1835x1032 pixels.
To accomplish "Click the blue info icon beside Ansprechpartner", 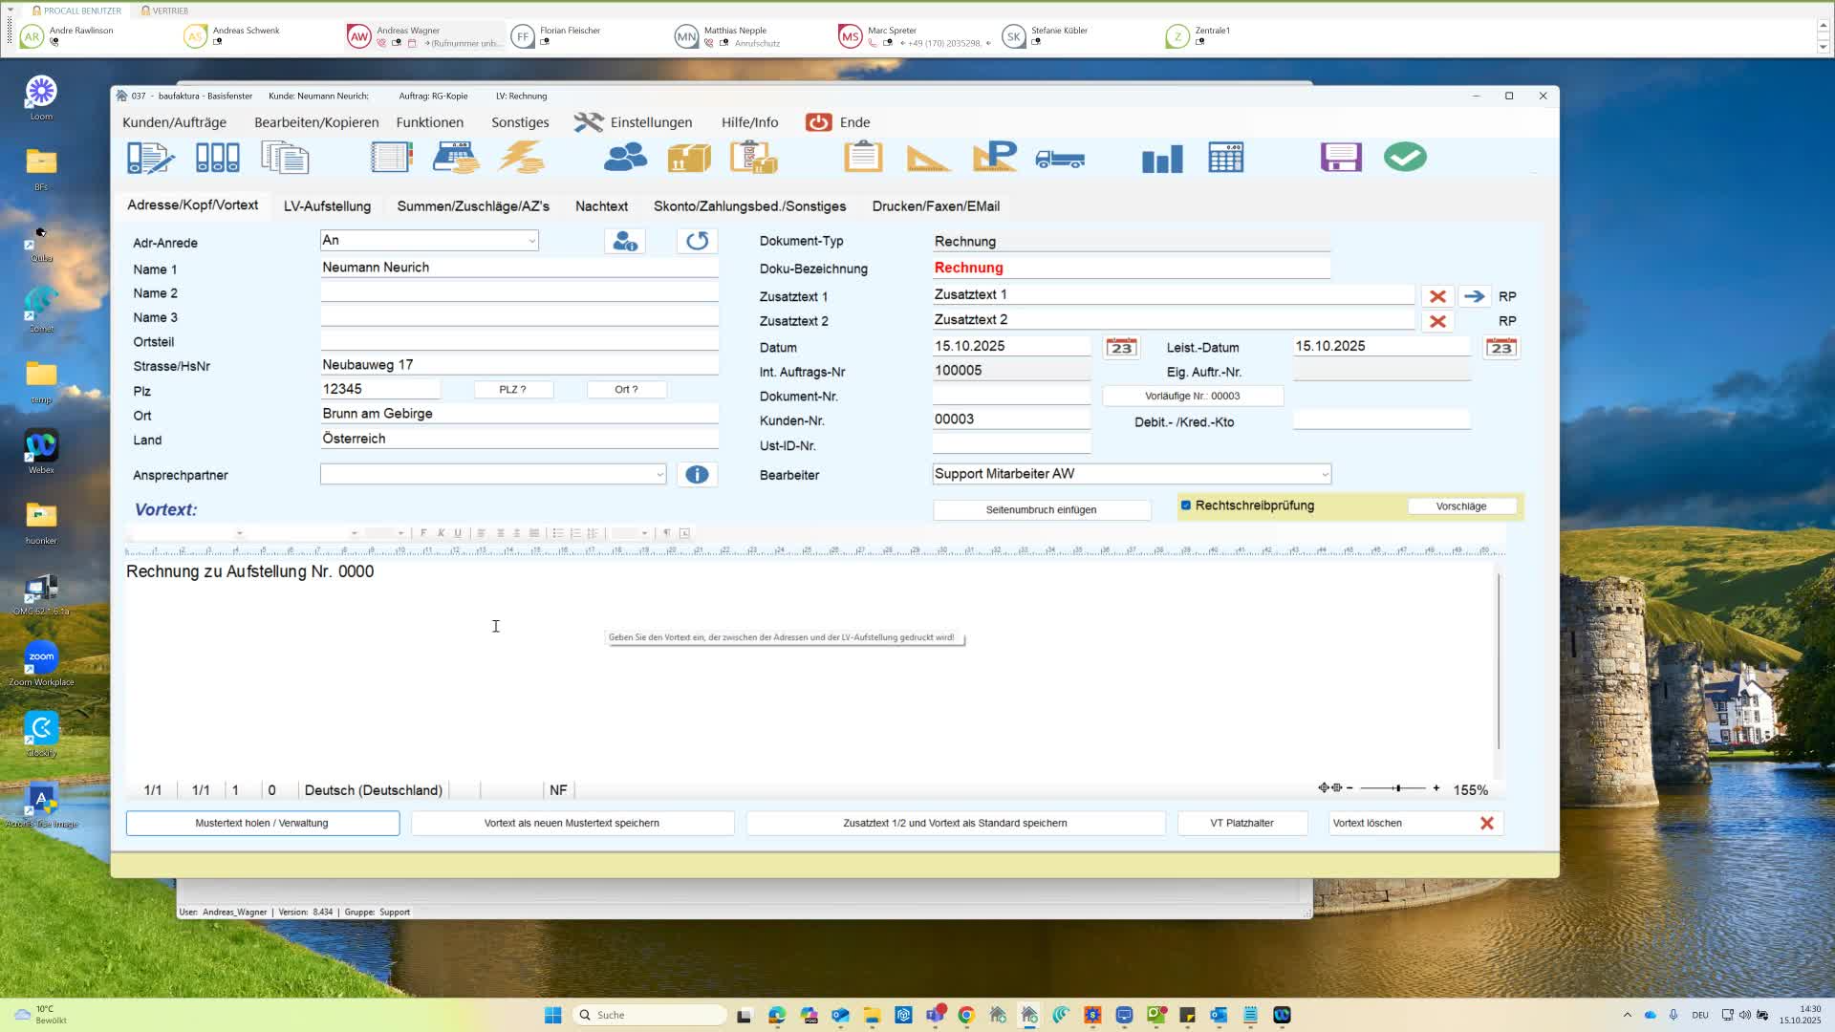I will [x=697, y=475].
